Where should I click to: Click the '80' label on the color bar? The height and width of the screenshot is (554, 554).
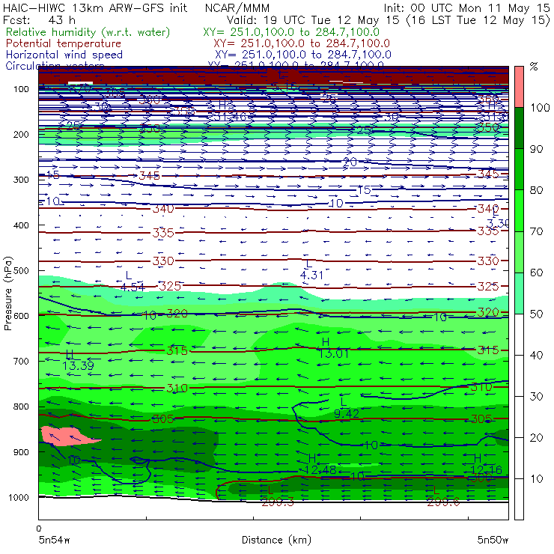tap(537, 190)
